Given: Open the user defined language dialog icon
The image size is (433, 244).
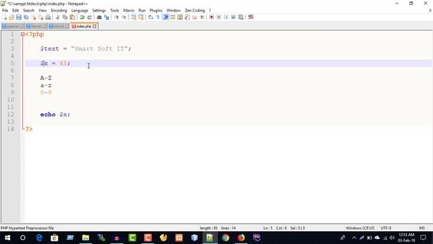Looking at the screenshot, I should (x=173, y=17).
